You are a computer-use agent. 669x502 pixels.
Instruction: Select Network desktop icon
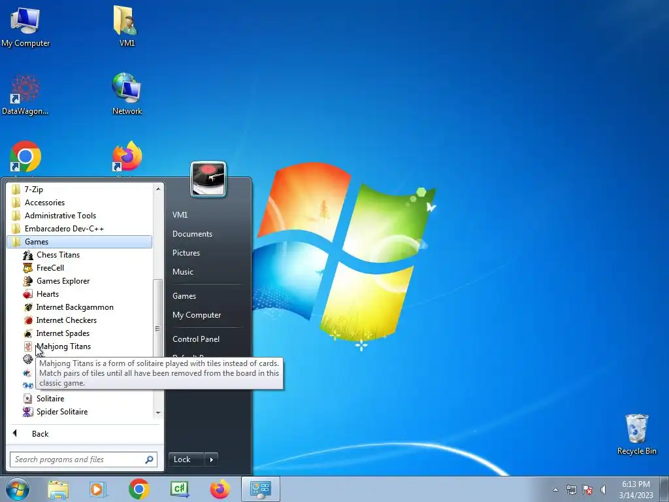tap(127, 94)
